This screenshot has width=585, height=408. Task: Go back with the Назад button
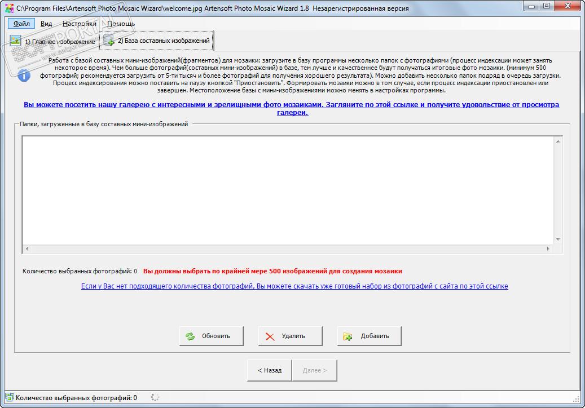[269, 370]
